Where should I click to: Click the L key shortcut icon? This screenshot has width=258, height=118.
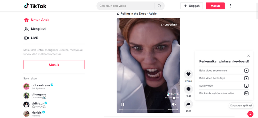click(x=246, y=86)
